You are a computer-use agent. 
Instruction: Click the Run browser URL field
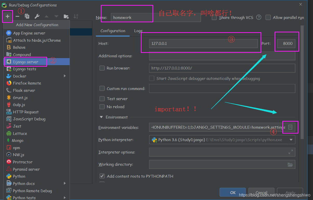pos(222,68)
